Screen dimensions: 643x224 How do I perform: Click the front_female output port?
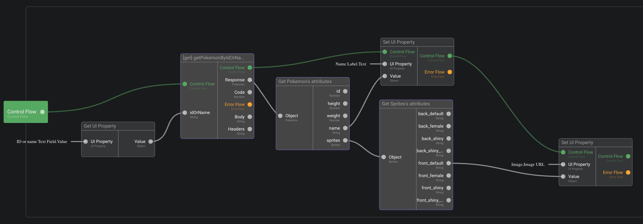[x=449, y=176]
